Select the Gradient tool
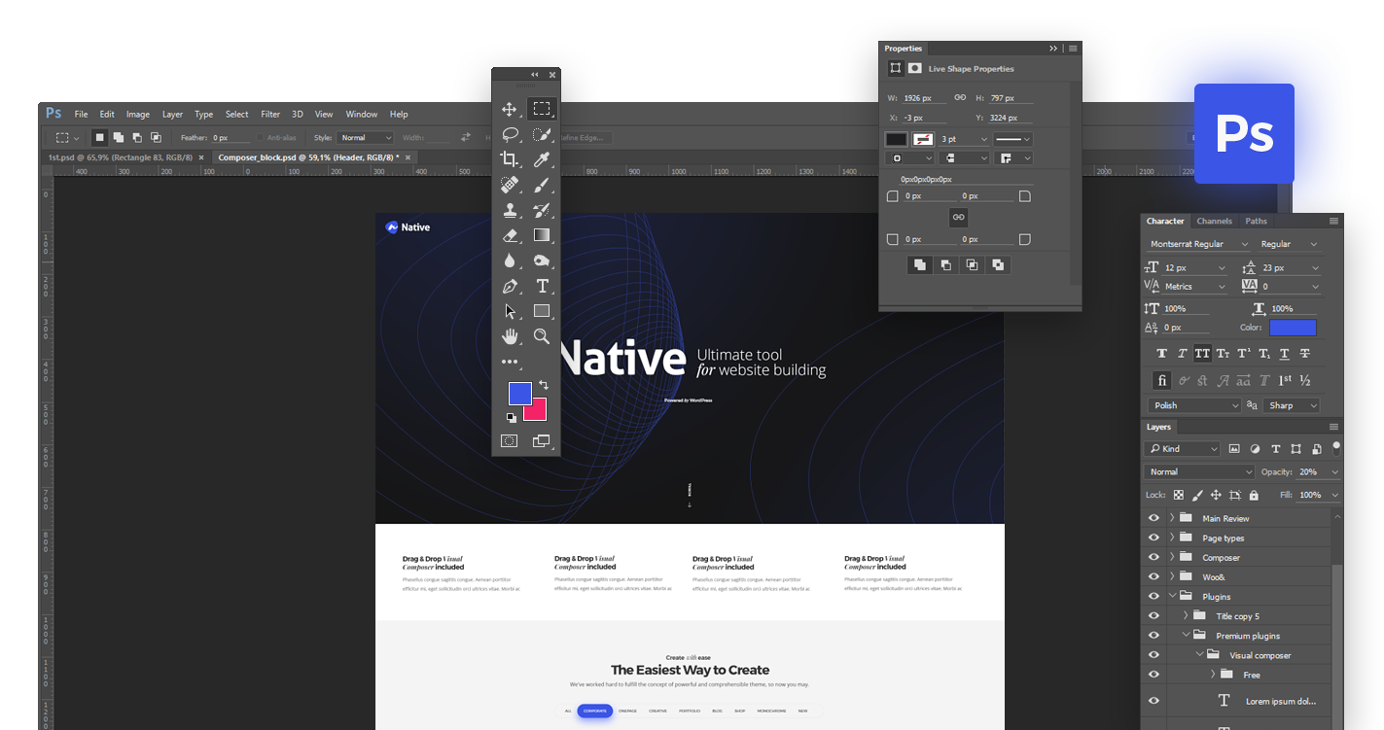Screen dimensions: 1384x730 542,235
